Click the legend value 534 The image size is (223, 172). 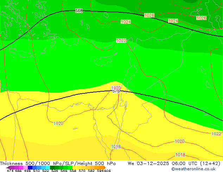55,171
